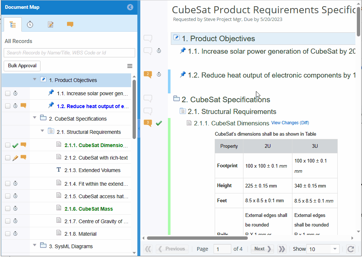
Task: Jump to last page double-arrow icon
Action: pyautogui.click(x=282, y=249)
